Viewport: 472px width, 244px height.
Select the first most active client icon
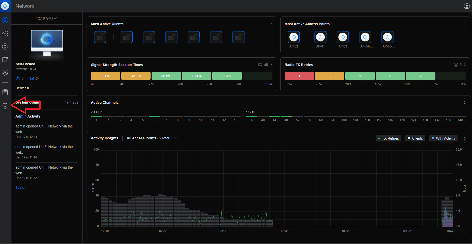point(100,37)
